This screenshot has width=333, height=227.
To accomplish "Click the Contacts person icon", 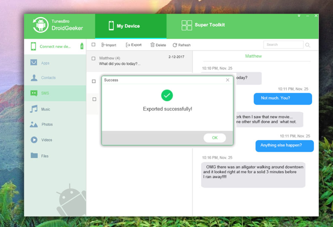I will click(x=34, y=78).
